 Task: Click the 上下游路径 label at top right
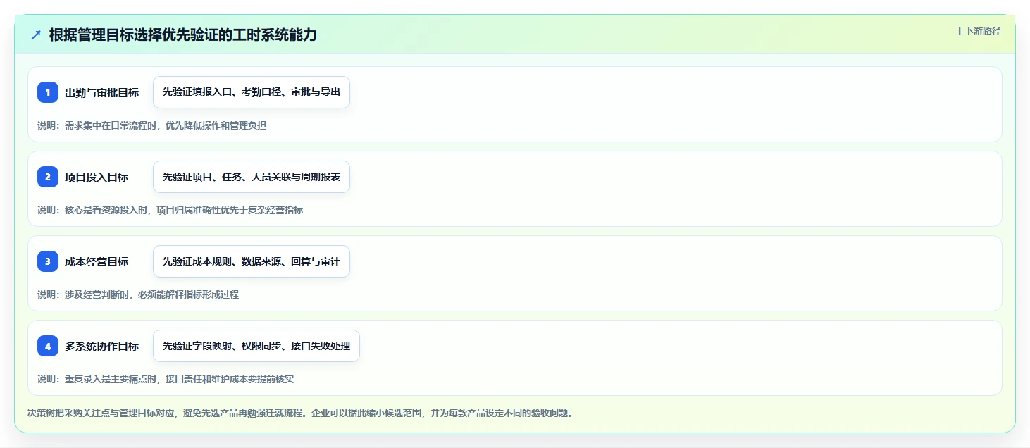[x=978, y=31]
